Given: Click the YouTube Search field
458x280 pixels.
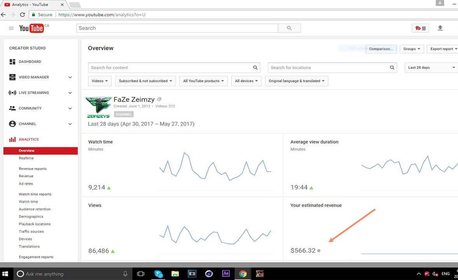Looking at the screenshot, I should click(177, 28).
